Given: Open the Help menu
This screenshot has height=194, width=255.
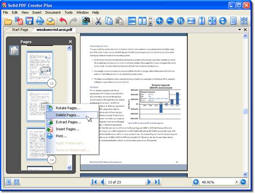Looking at the screenshot, I should coord(96,12).
